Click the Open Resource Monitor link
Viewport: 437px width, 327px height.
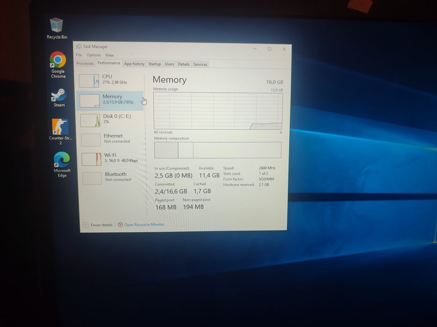[144, 224]
